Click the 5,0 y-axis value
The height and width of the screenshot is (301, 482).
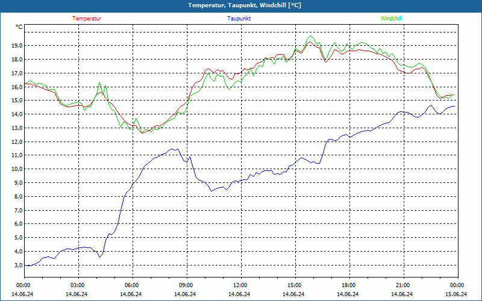pos(19,238)
